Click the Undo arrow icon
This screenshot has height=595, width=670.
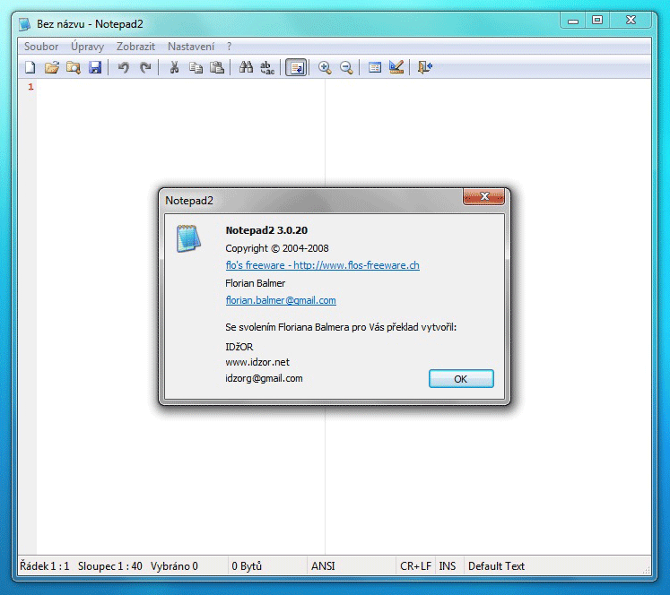(124, 67)
